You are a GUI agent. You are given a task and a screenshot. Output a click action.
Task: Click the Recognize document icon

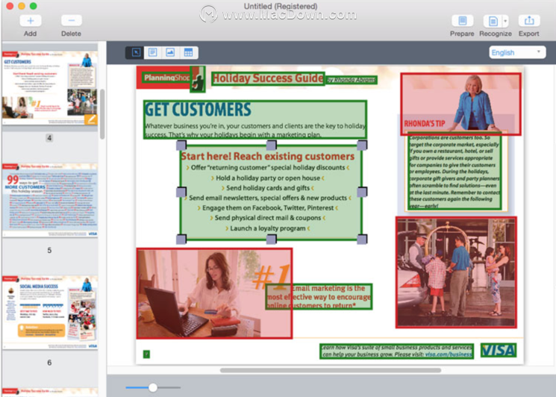[493, 21]
